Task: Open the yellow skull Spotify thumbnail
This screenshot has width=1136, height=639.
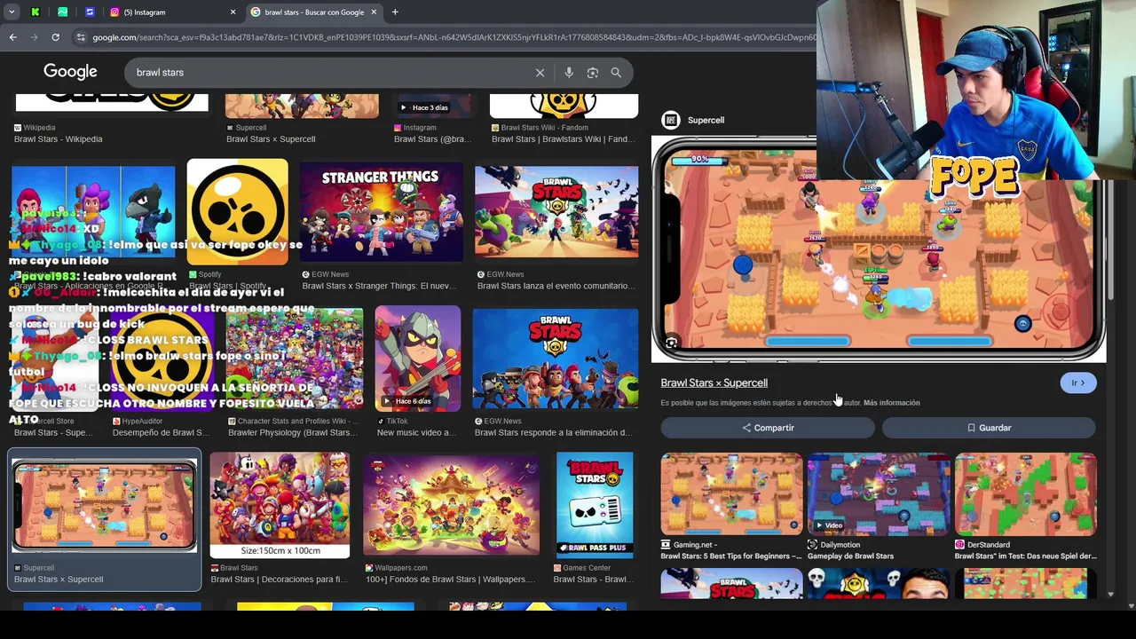Action: coord(237,212)
